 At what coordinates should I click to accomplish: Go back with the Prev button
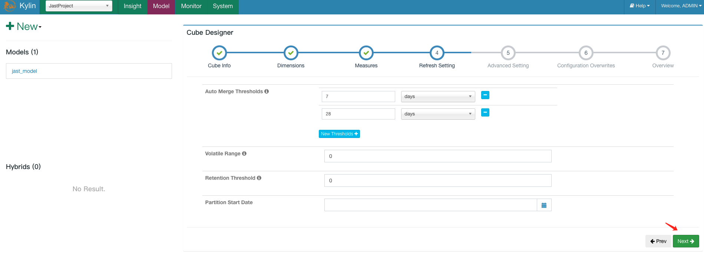coord(658,241)
